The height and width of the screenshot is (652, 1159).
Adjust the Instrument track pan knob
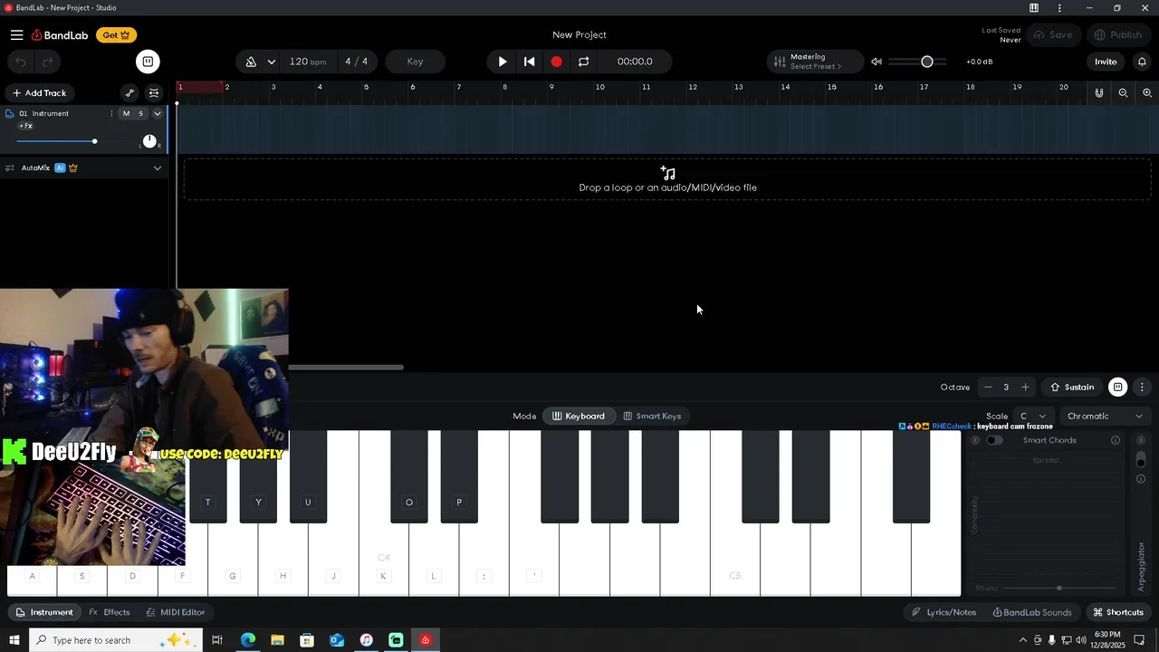(149, 141)
